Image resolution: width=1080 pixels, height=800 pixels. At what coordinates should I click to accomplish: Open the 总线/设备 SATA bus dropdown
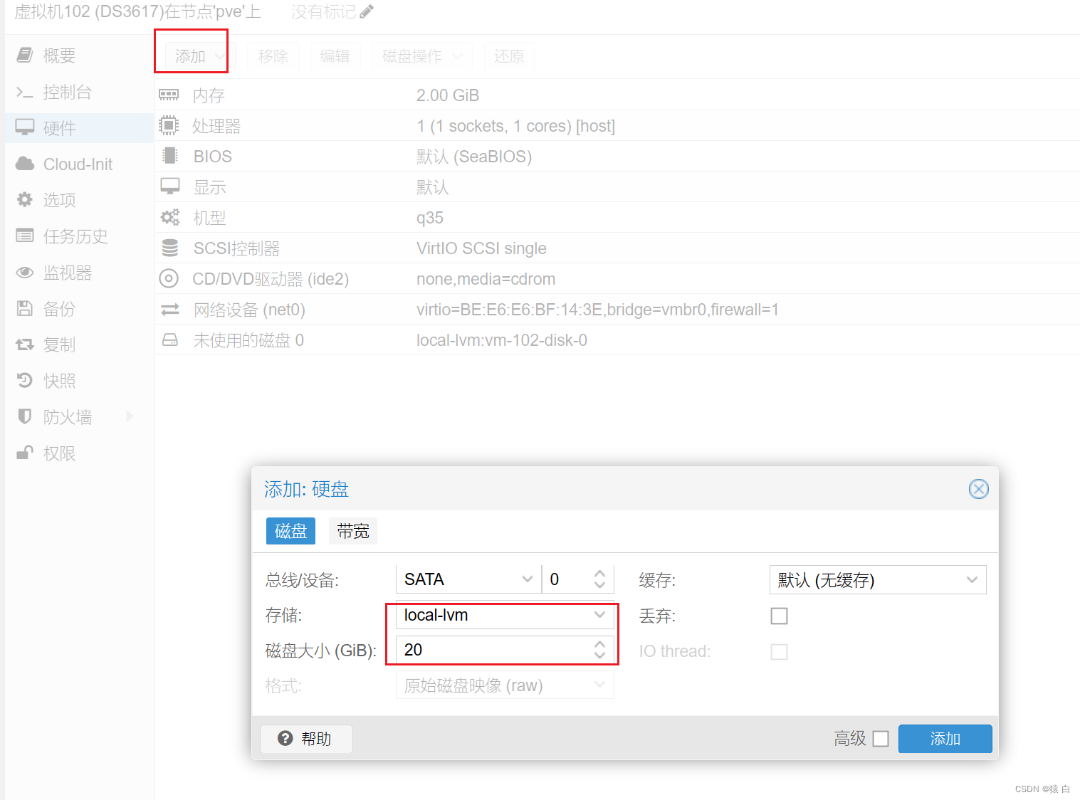tap(528, 579)
